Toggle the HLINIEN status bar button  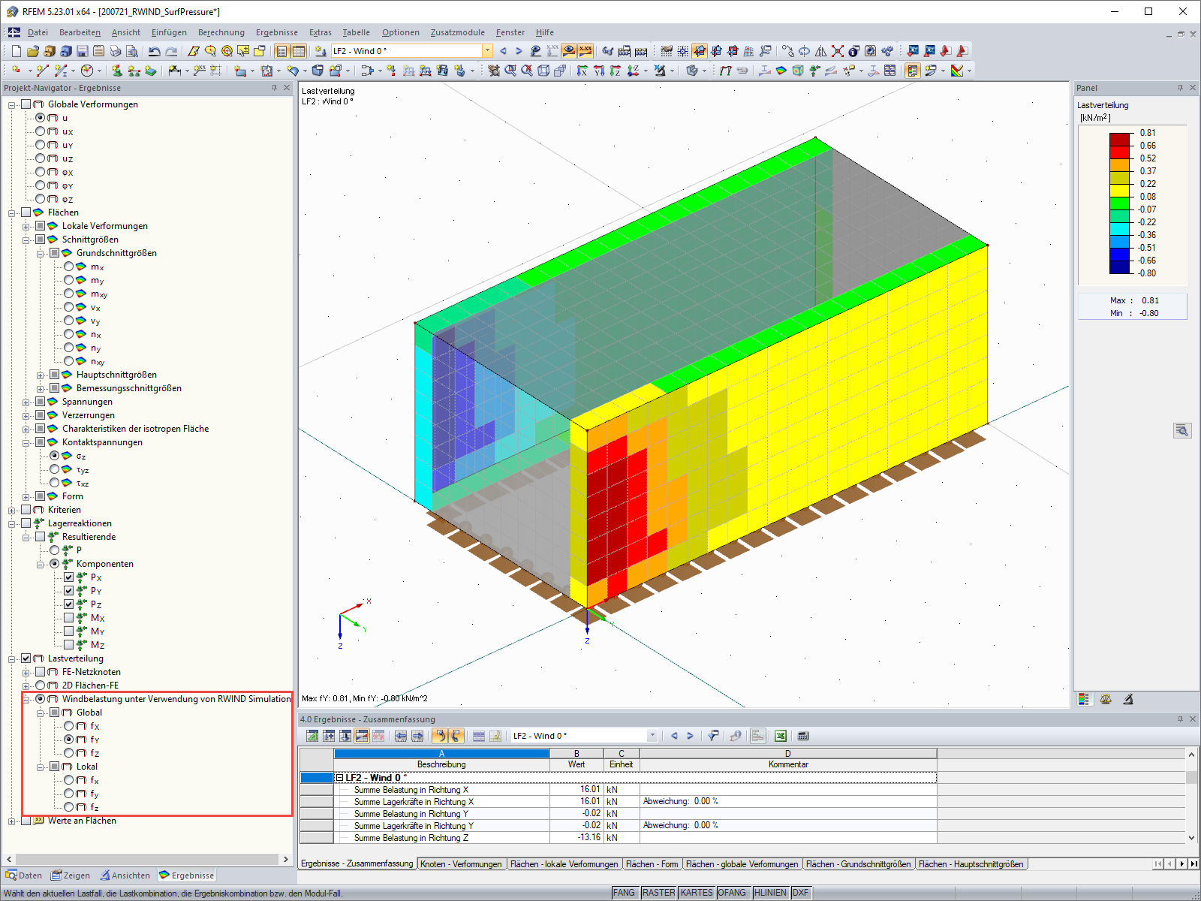770,893
